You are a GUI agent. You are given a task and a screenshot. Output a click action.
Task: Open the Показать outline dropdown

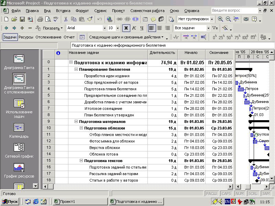53,28
